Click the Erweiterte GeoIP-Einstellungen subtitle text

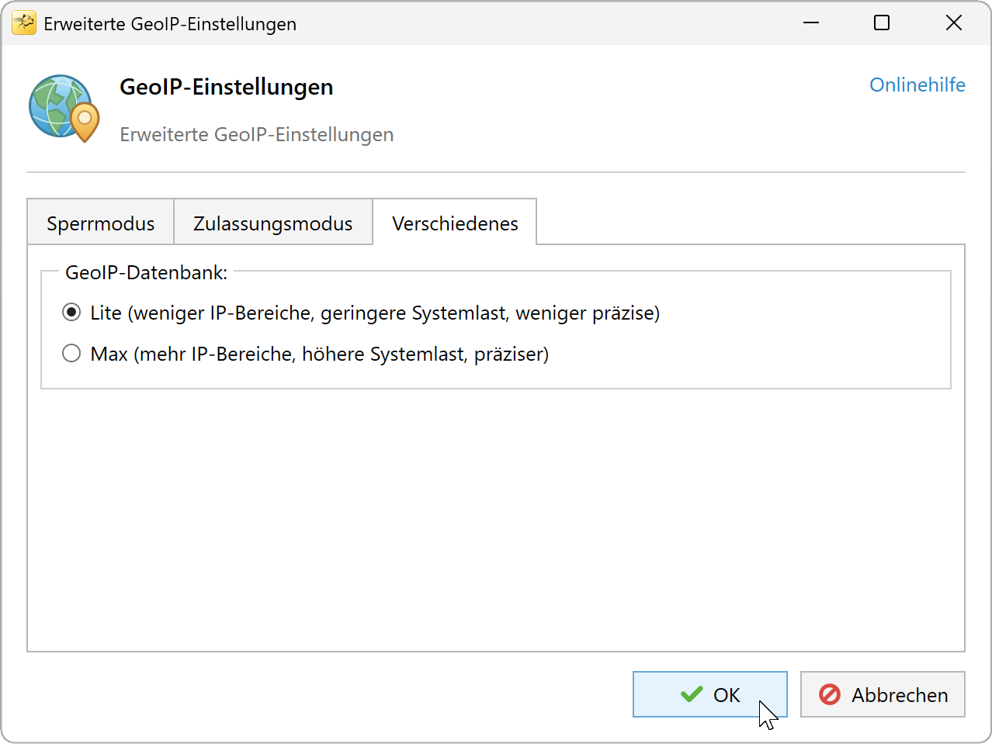click(x=257, y=134)
